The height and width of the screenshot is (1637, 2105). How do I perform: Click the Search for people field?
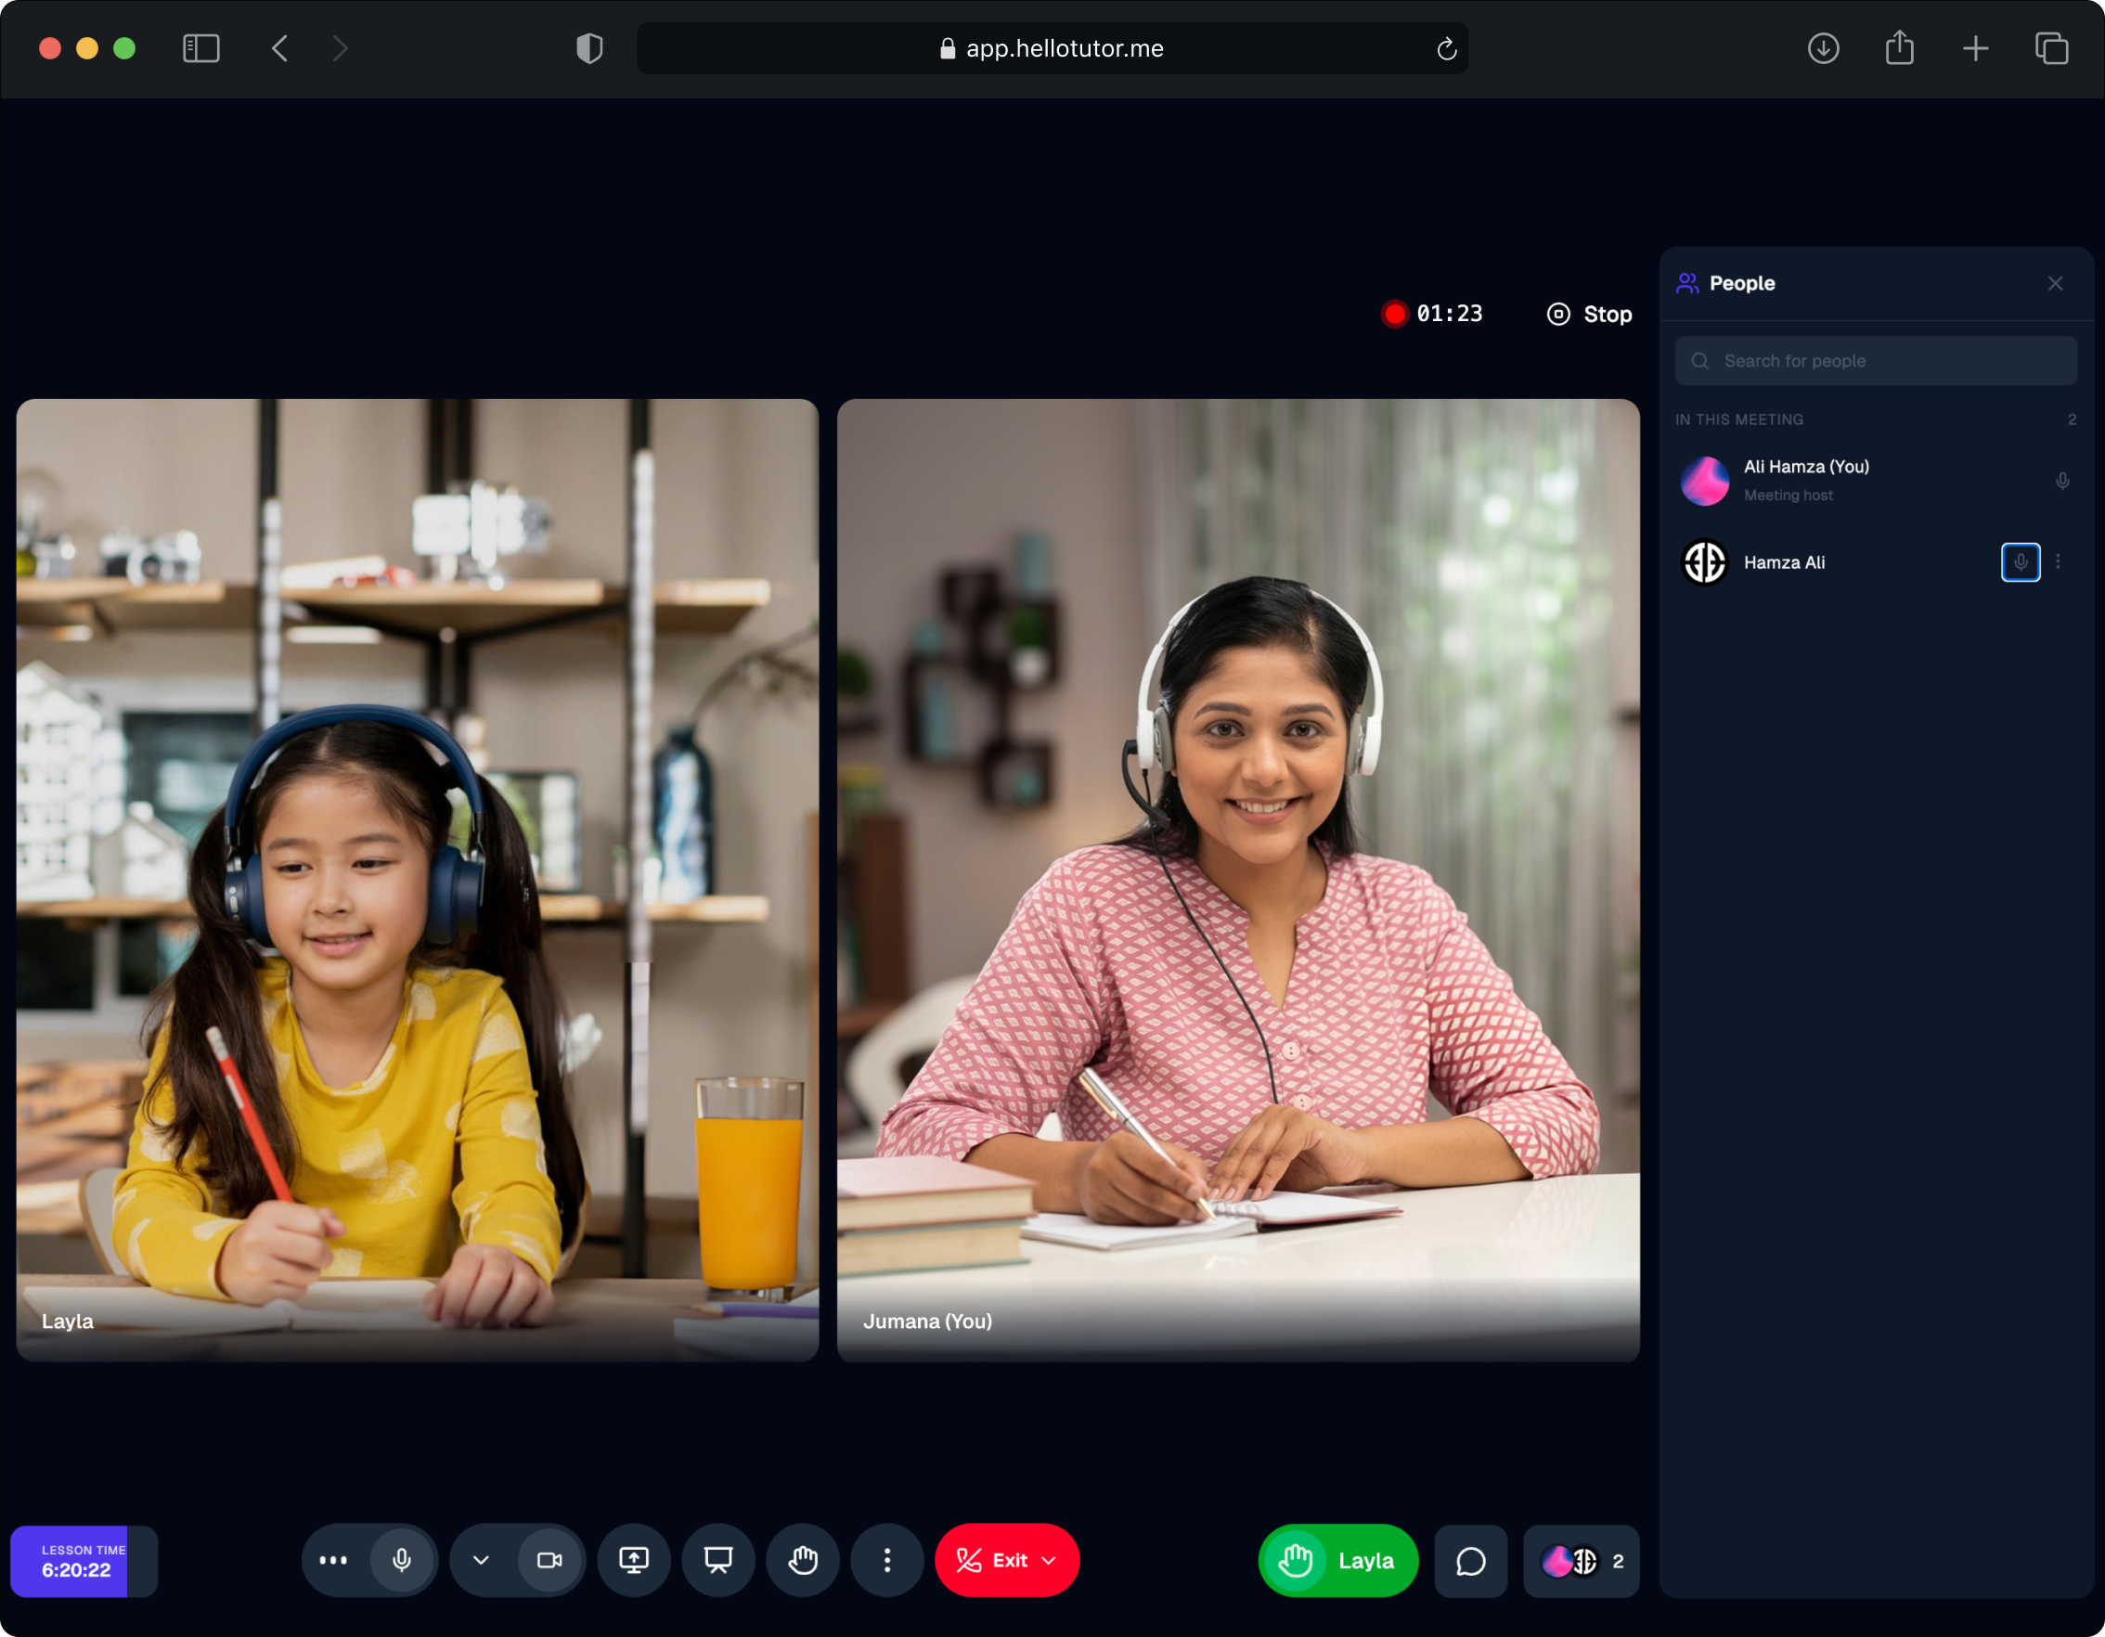(1875, 361)
